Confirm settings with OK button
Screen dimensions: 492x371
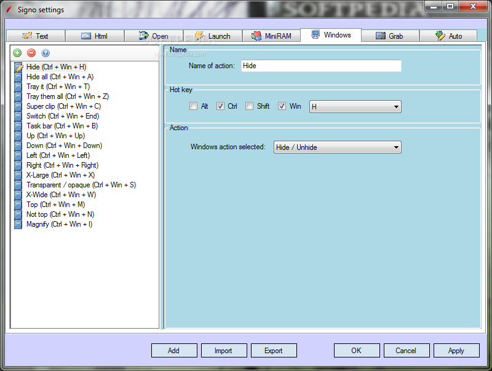357,350
